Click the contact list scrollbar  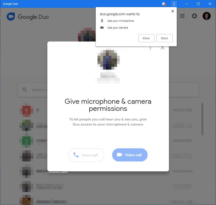[x=202, y=119]
